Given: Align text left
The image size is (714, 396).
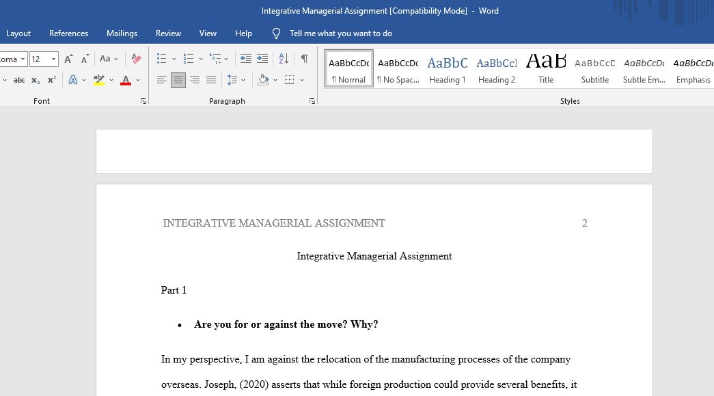Looking at the screenshot, I should 162,80.
